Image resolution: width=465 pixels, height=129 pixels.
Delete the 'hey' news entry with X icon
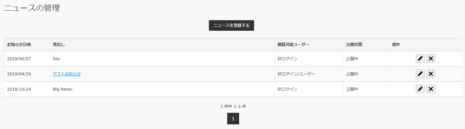pos(431,59)
